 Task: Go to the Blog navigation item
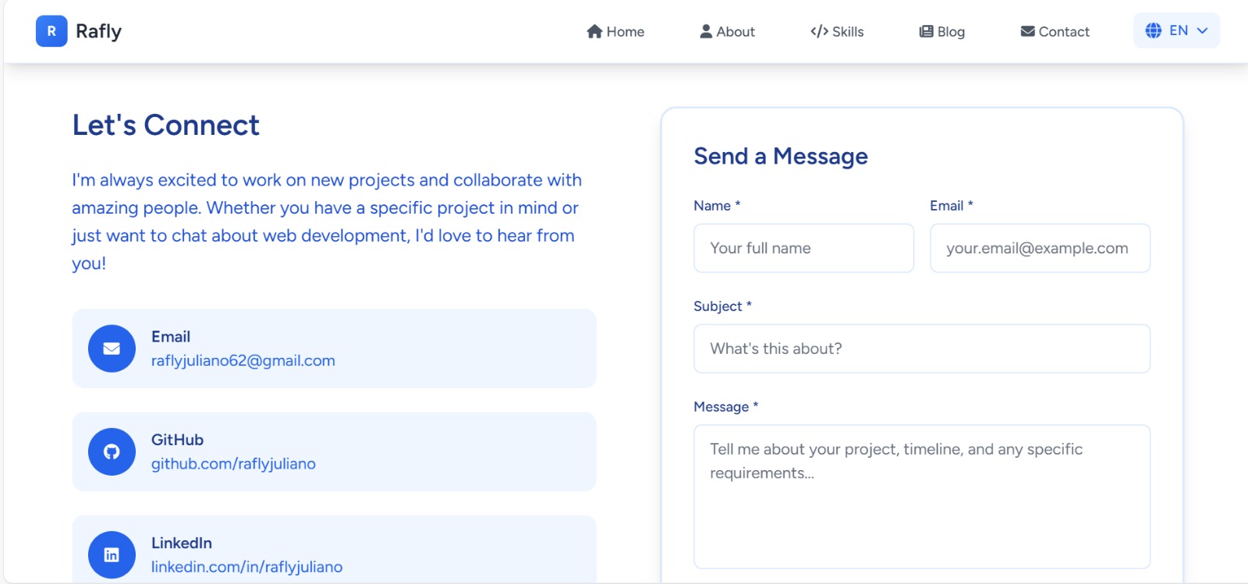(950, 32)
